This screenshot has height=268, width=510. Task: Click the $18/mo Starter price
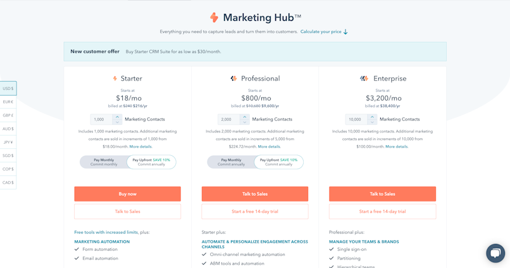pos(129,98)
